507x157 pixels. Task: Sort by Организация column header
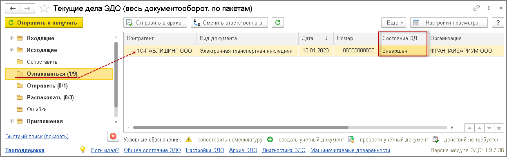(x=465, y=38)
